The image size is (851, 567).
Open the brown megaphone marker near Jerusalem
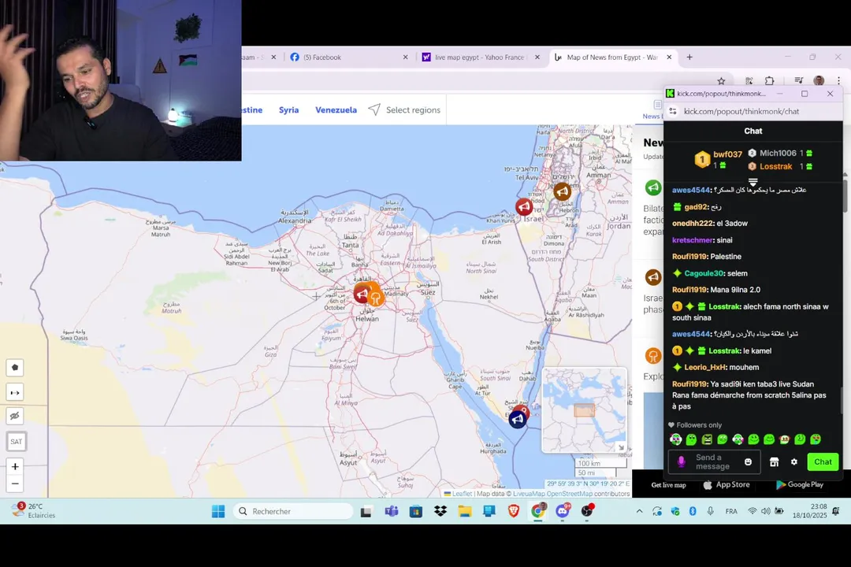pos(563,191)
